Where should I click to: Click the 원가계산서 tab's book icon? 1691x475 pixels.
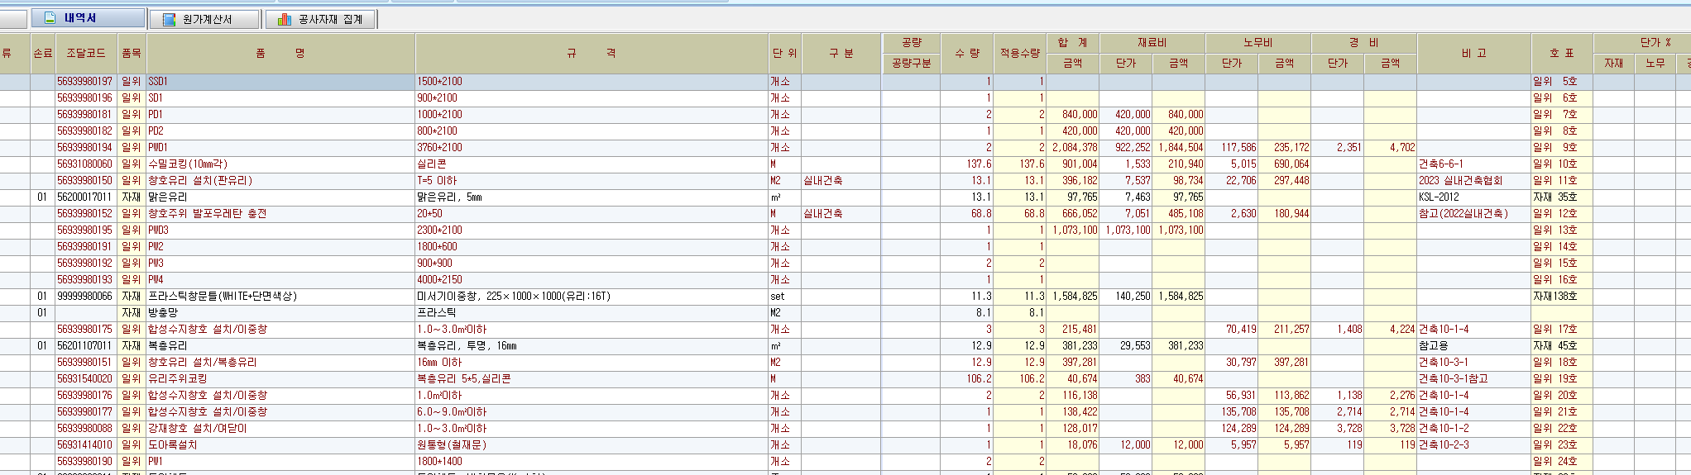[x=169, y=19]
